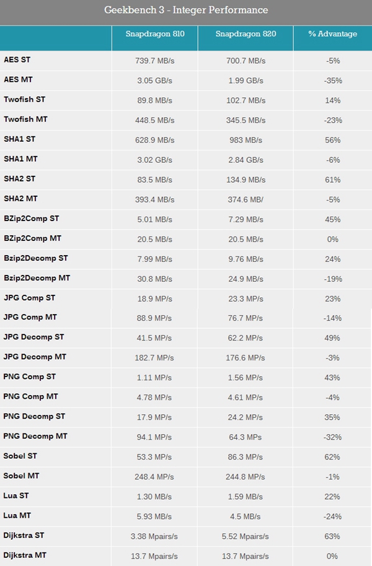Click the Geekbench 3 Integer Performance title

(x=186, y=10)
